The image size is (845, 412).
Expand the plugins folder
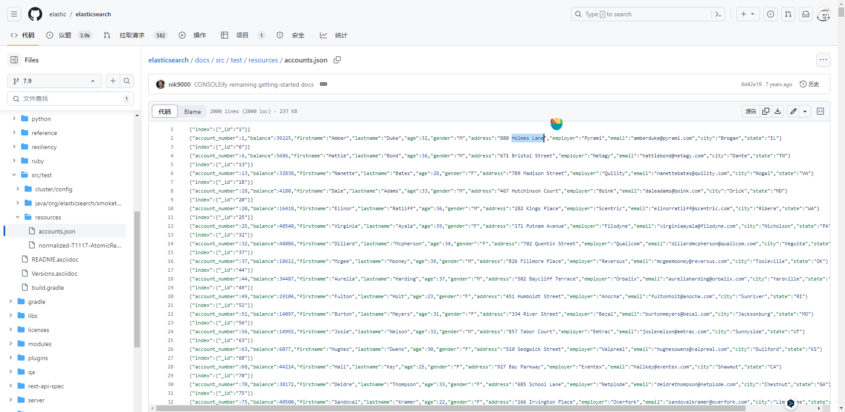tap(11, 357)
